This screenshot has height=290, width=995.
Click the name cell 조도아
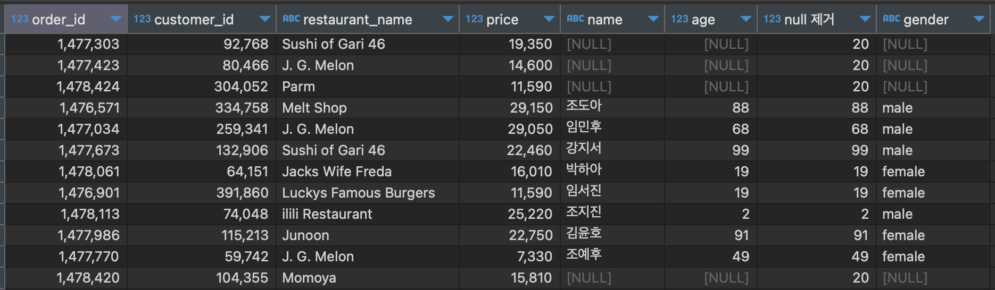612,108
